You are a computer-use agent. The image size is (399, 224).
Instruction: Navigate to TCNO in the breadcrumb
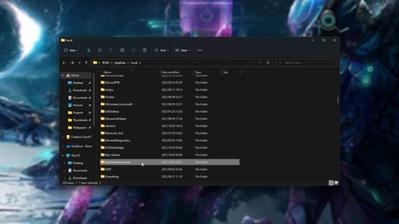(105, 63)
